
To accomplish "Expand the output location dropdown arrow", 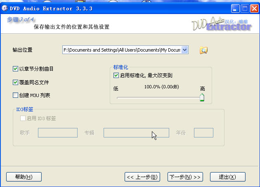I will (185, 50).
